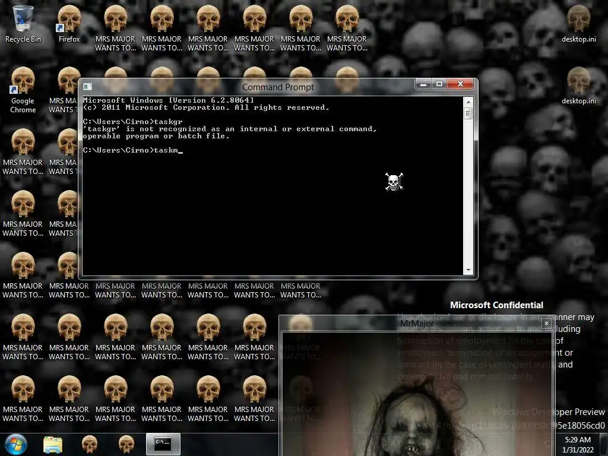Open the Recycle Bin desktop icon
Viewport: 608px width, 456px height.
(23, 23)
